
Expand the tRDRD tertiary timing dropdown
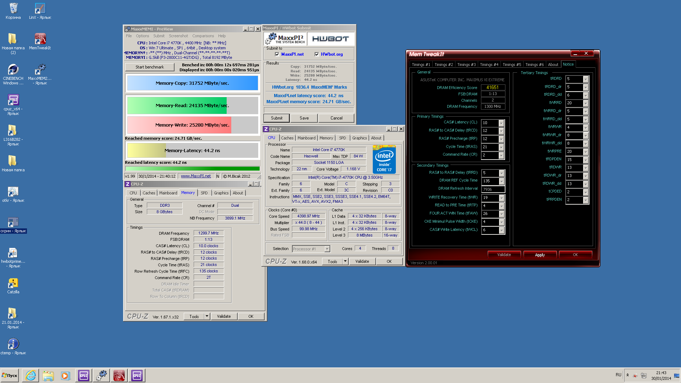click(586, 79)
